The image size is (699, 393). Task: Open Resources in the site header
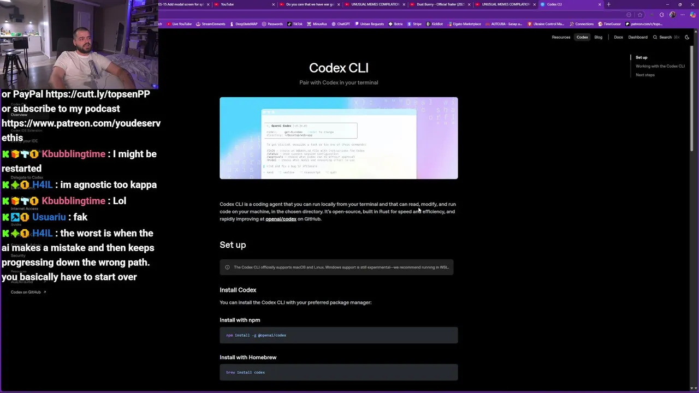click(x=561, y=37)
